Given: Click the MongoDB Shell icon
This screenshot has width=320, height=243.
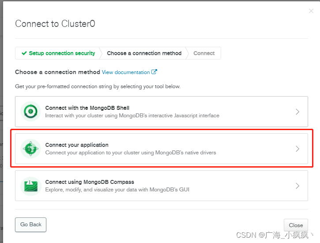Looking at the screenshot, I should pos(31,112).
